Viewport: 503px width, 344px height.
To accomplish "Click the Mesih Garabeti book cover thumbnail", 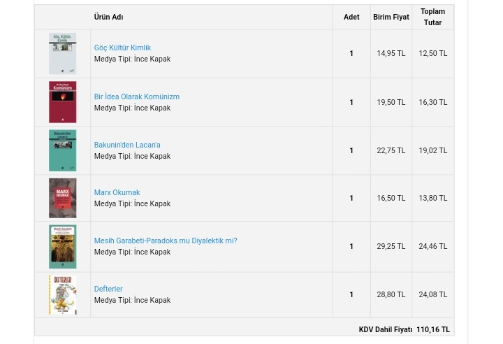I will tap(62, 247).
